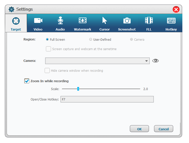Screen dimensions: 189x143
Task: Close the Settings dialog with red X
Action: click(x=176, y=9)
